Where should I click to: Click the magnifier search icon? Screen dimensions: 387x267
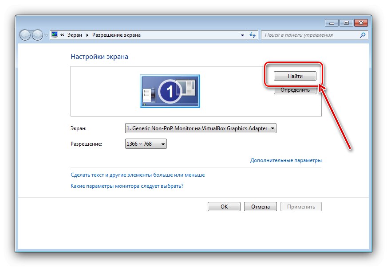[363, 35]
